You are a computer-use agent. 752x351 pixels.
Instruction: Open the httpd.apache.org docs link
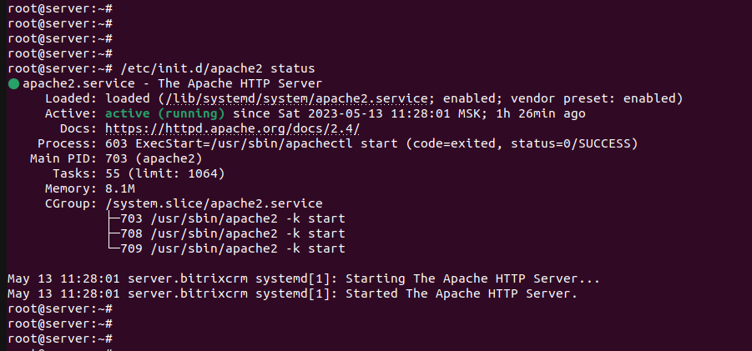232,129
